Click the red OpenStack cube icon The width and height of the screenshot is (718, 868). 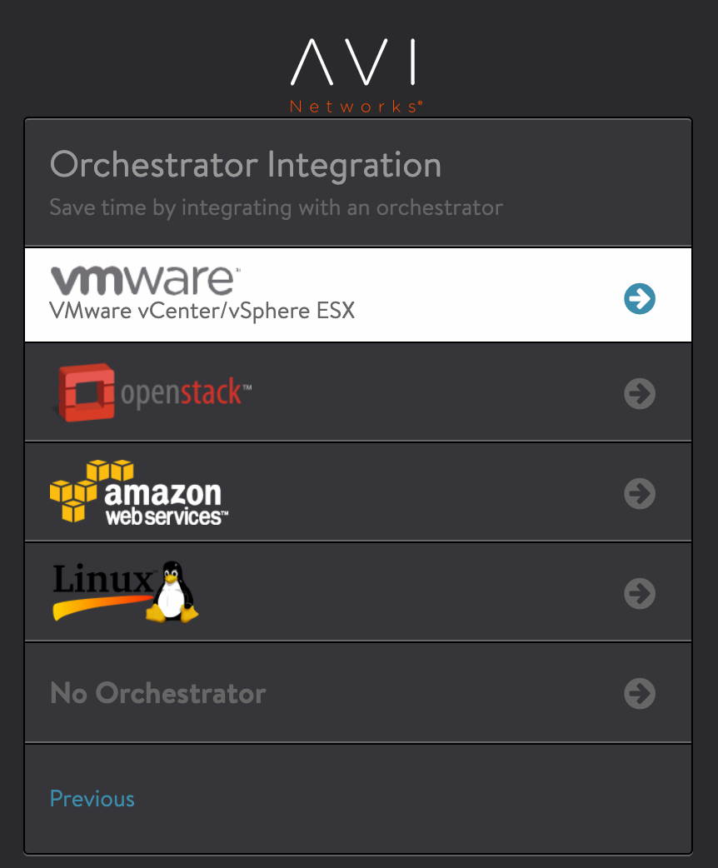click(86, 392)
